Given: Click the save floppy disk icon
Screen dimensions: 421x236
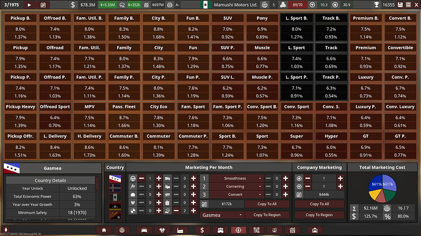Looking at the screenshot, I should coord(400,4).
